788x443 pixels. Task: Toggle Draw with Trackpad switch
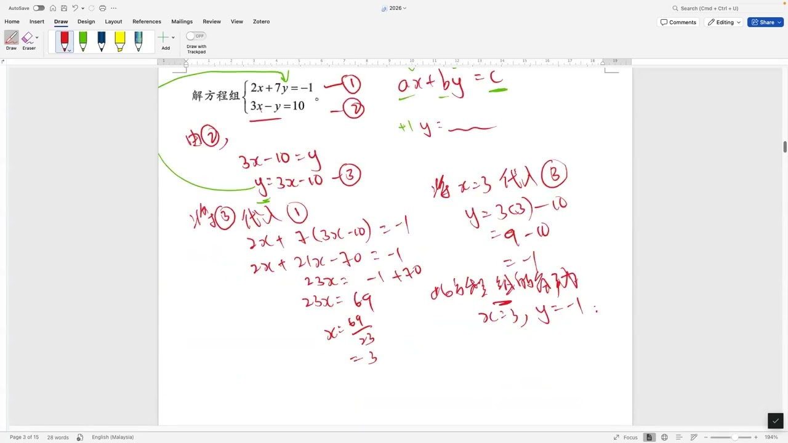(196, 36)
